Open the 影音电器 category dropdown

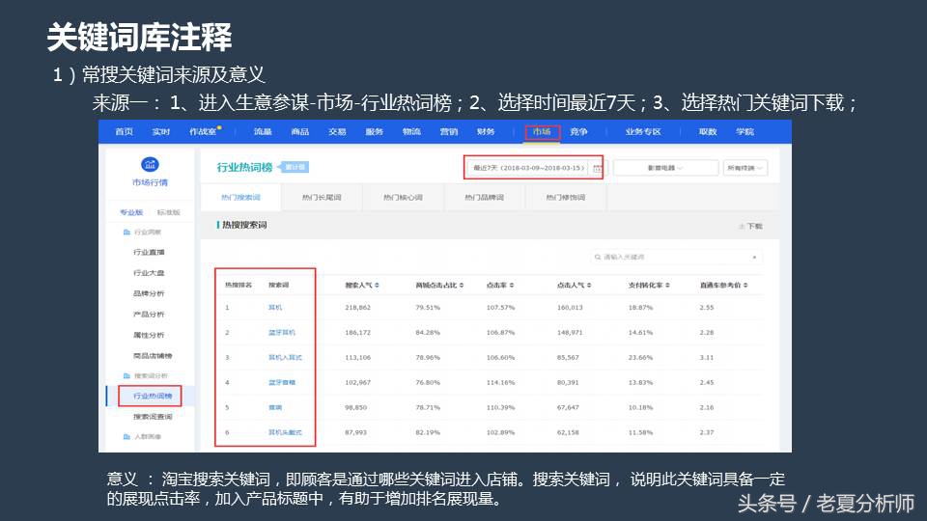coord(665,168)
